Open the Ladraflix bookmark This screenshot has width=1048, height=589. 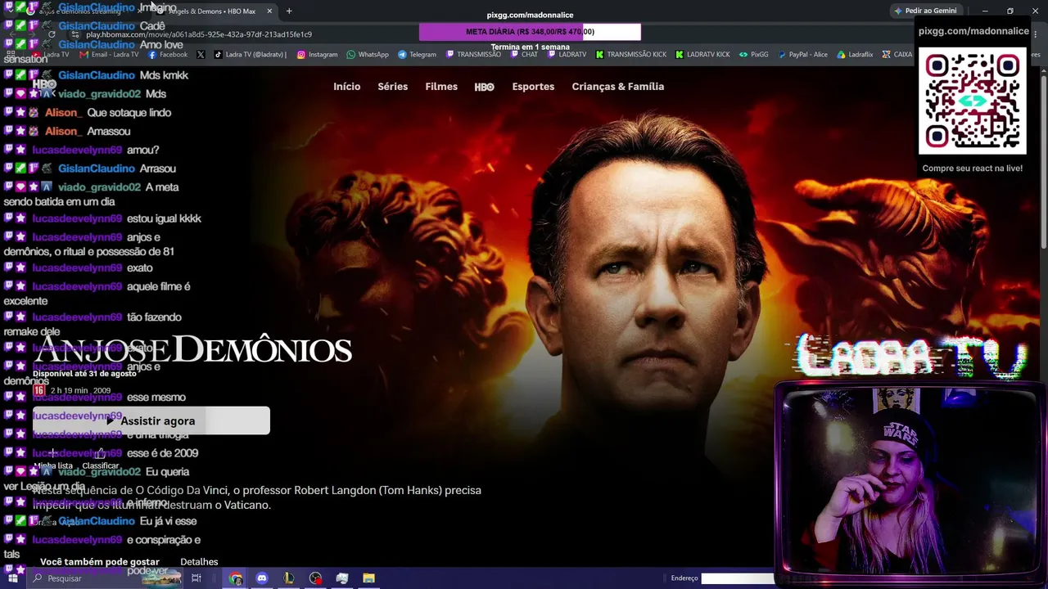click(x=855, y=55)
